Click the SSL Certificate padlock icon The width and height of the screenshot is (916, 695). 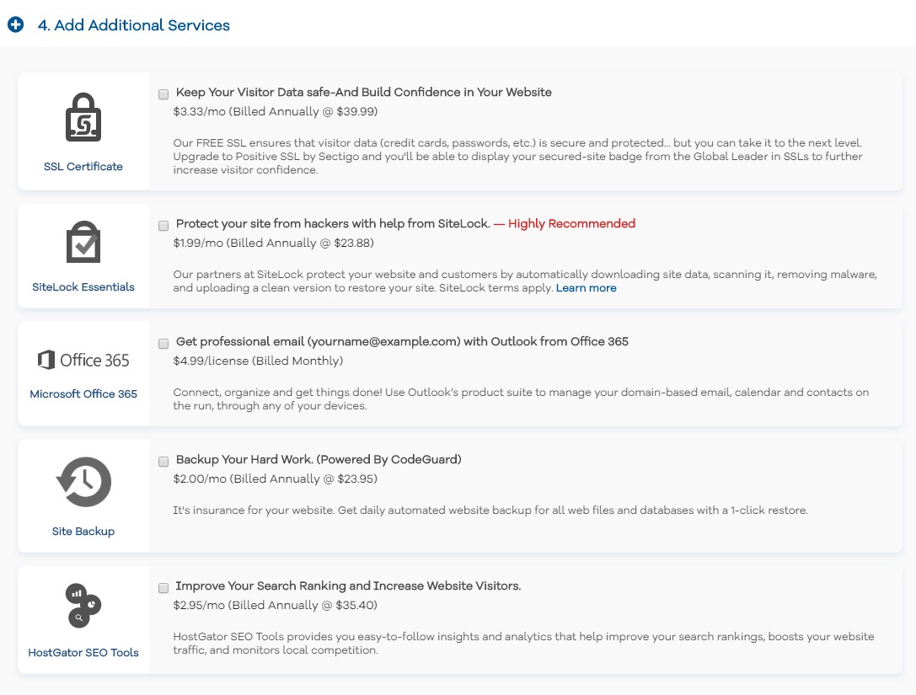(83, 117)
